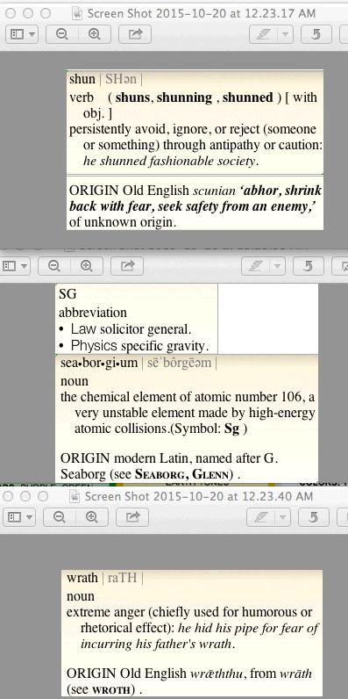Image resolution: width=348 pixels, height=699 pixels.
Task: Rotate image in the middle SG window
Action: [308, 266]
